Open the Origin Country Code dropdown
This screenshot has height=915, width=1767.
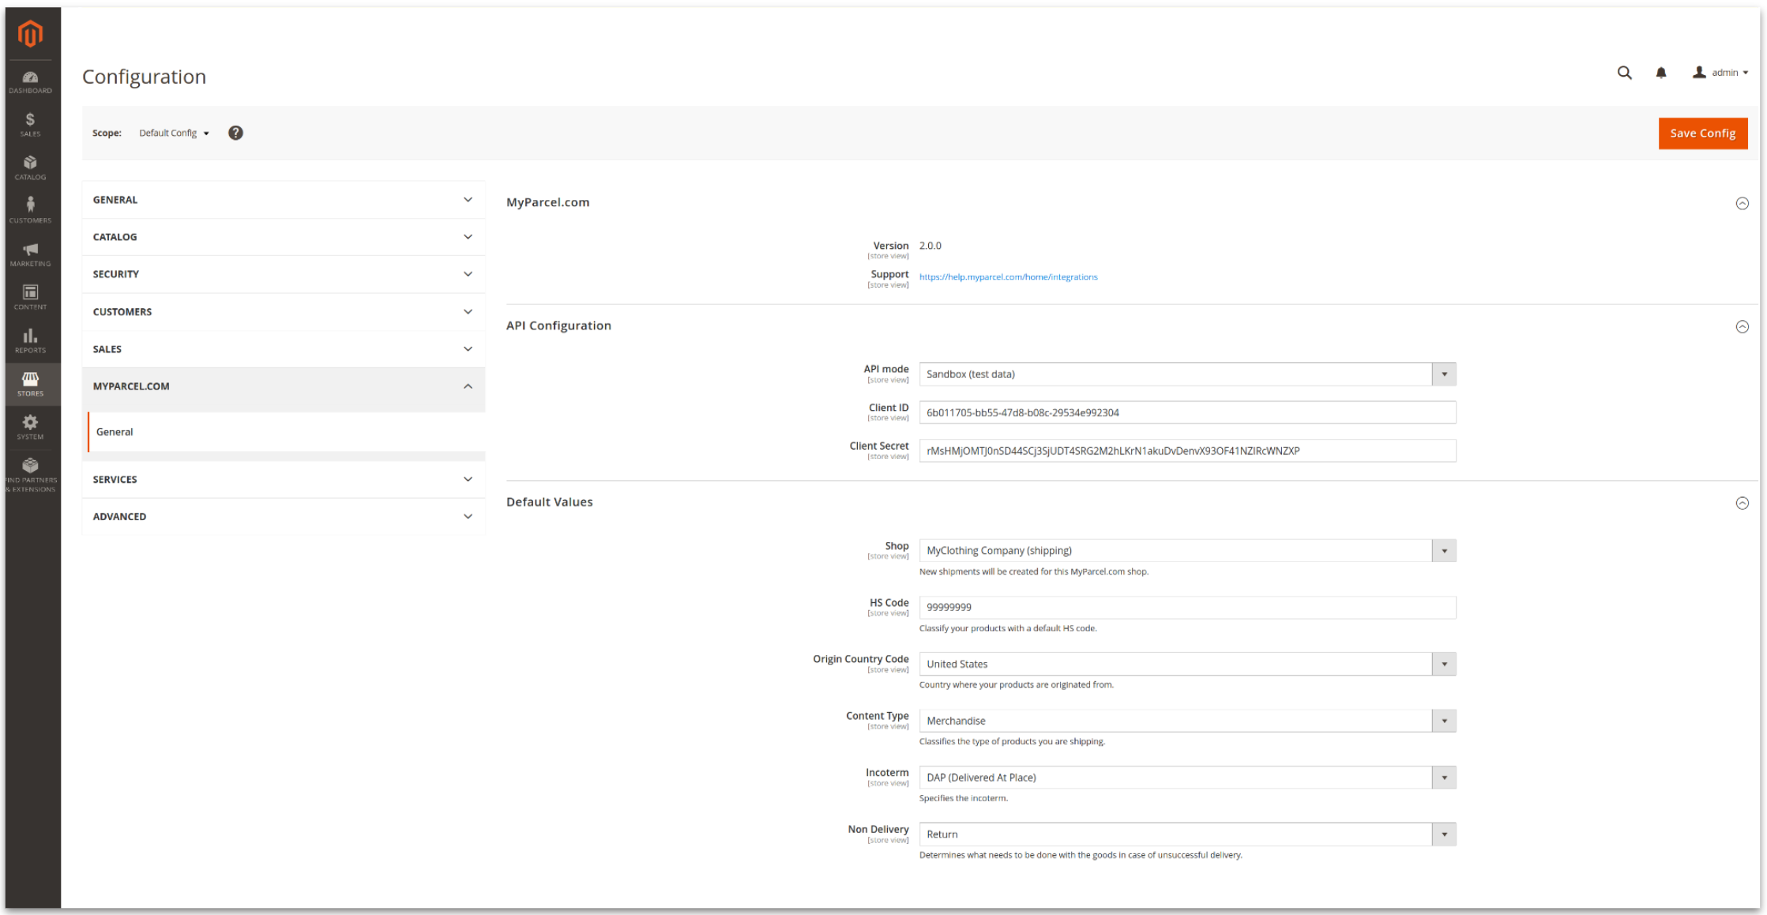[x=1444, y=664]
